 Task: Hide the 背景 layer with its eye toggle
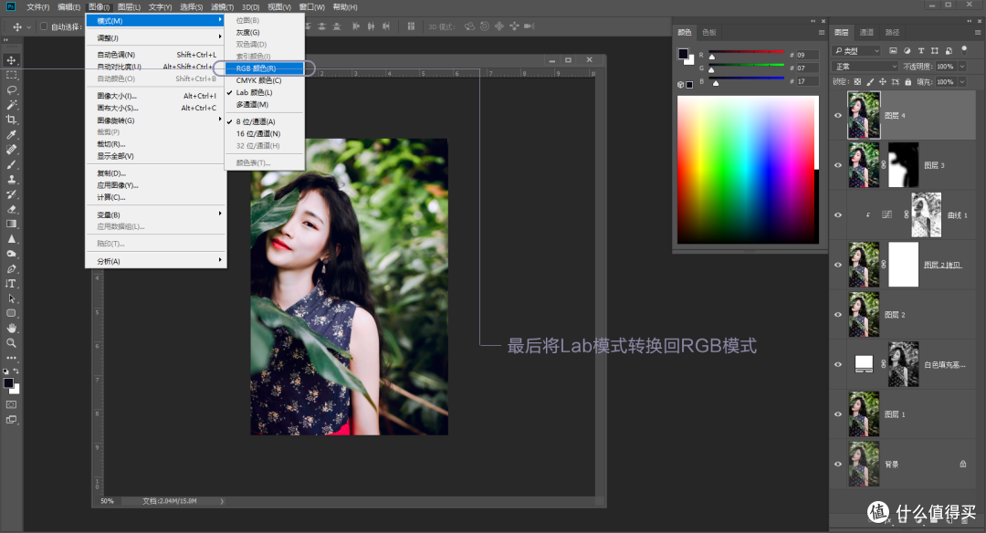[x=838, y=464]
